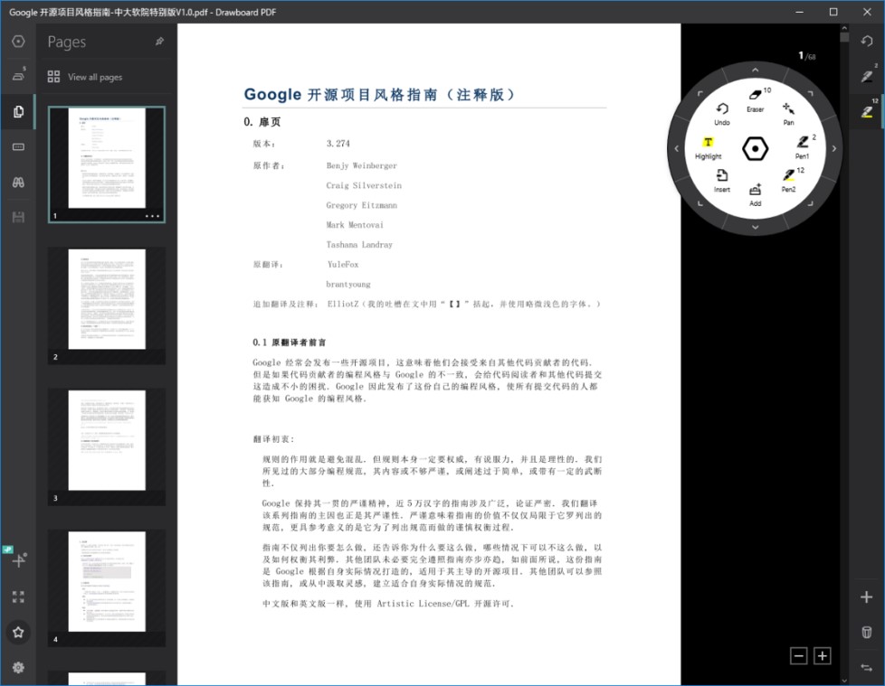Click the save floppy disk icon
Screen dimensions: 885x686
18,217
